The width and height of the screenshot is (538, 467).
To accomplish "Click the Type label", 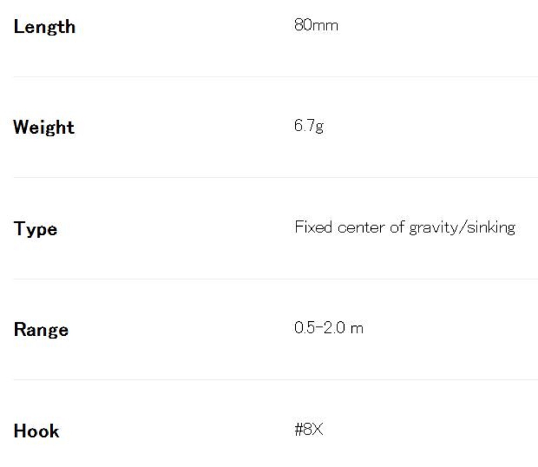I will [x=36, y=229].
